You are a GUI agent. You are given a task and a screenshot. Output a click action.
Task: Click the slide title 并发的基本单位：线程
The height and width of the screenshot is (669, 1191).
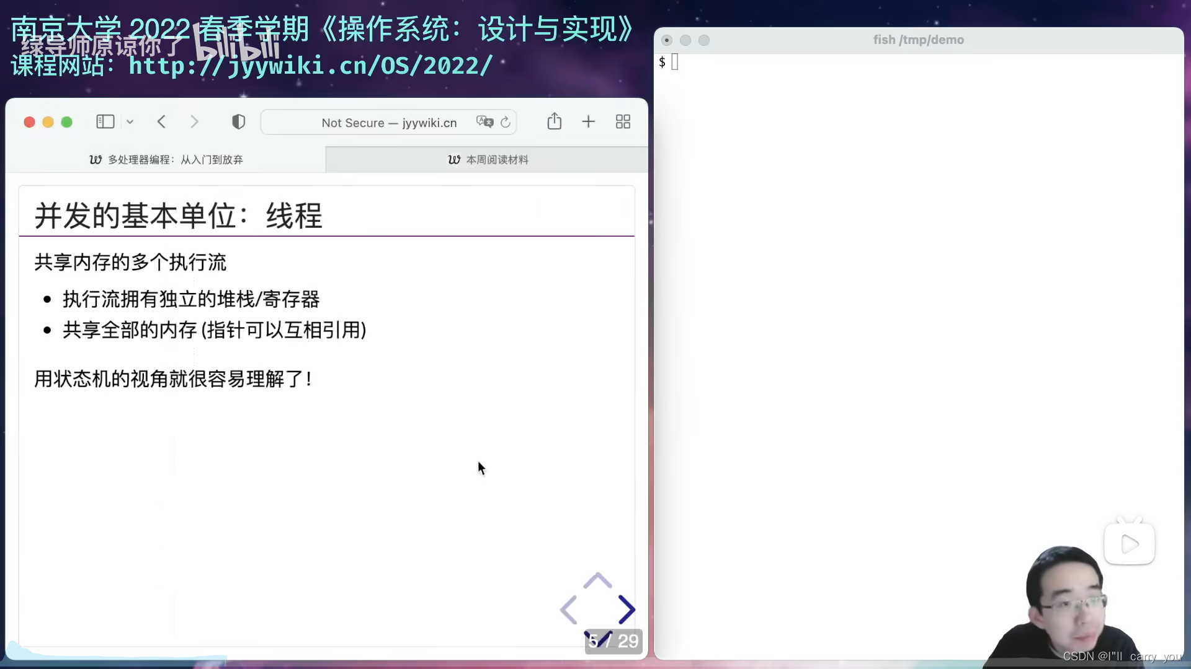[x=179, y=216]
